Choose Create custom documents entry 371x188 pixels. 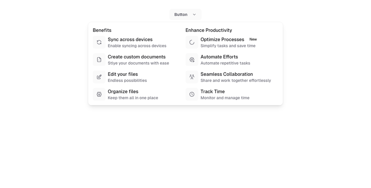tap(137, 57)
